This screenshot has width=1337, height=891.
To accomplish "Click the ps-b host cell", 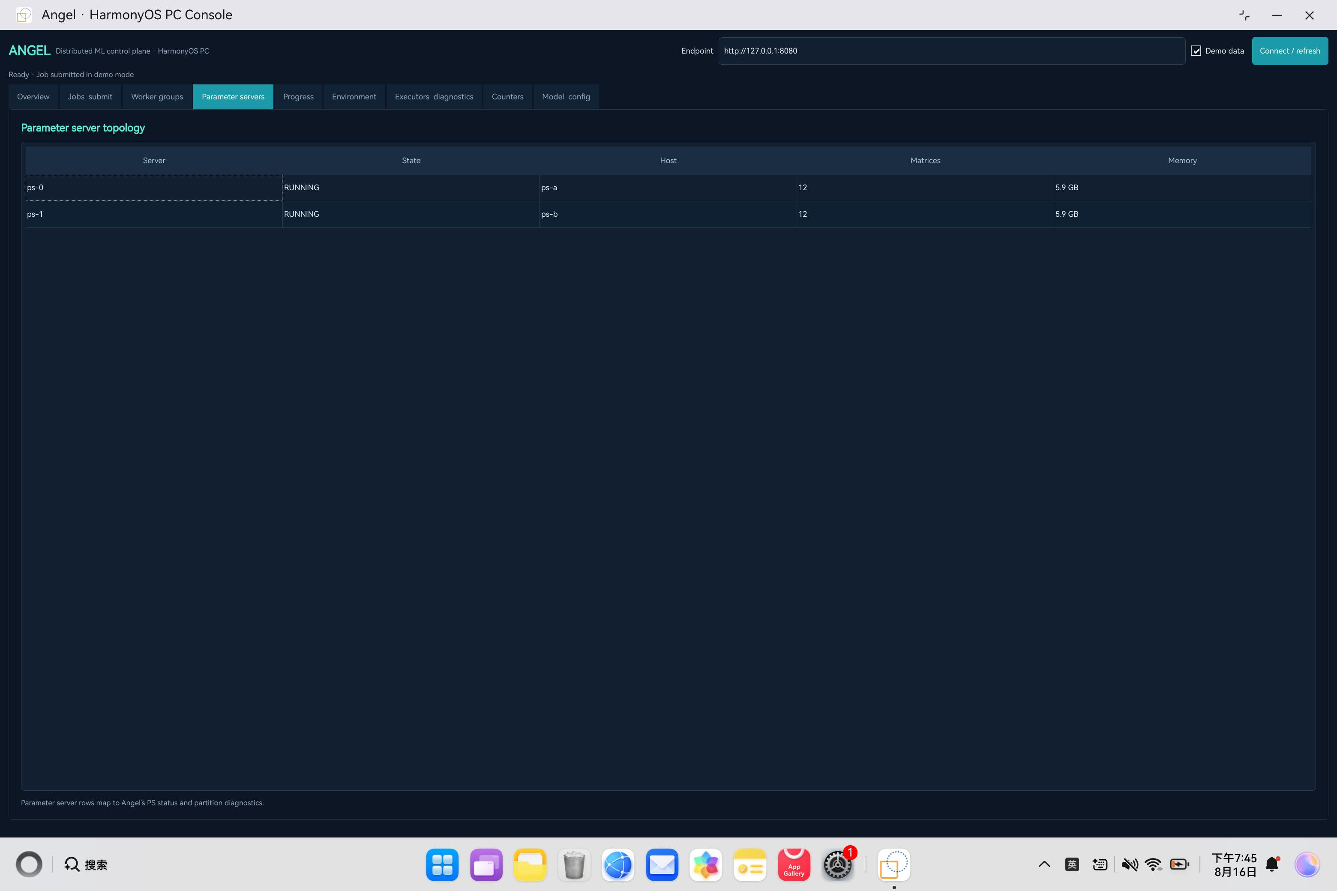I will [x=668, y=214].
